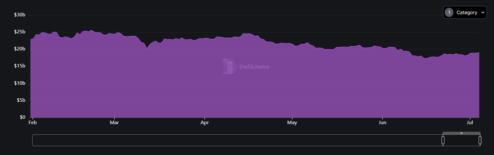Click the left handle of the range slider
The width and height of the screenshot is (494, 155).
pyautogui.click(x=443, y=140)
